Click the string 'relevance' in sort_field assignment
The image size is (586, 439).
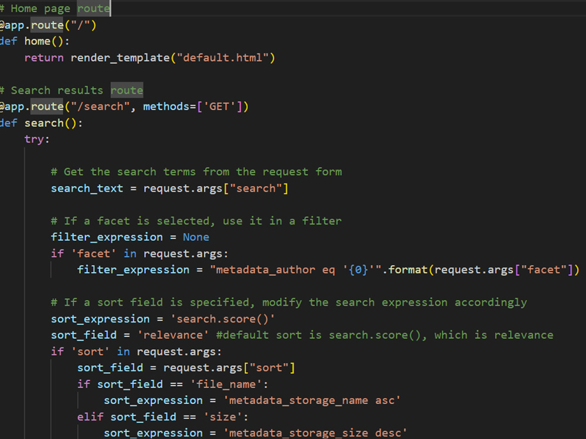pos(173,335)
